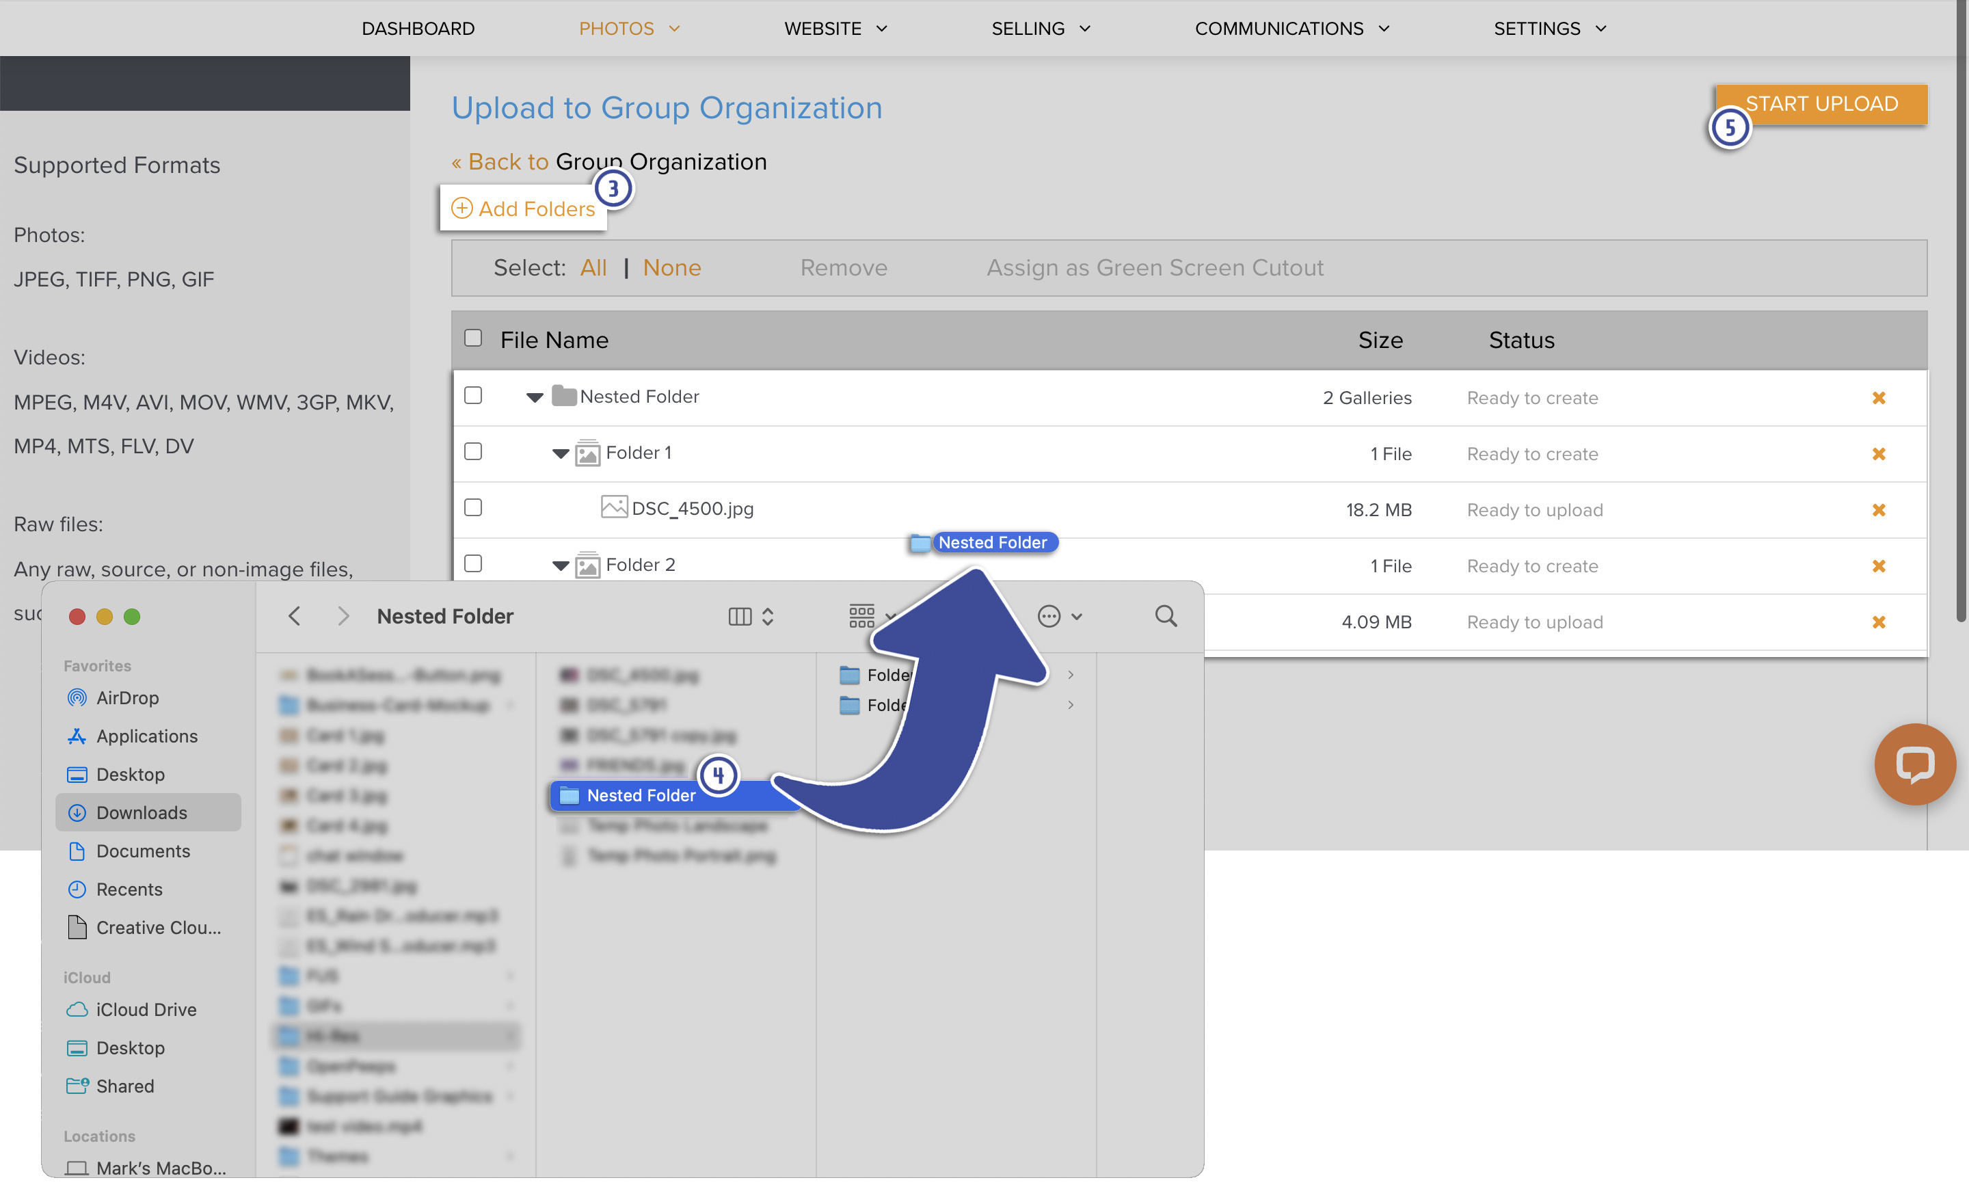
Task: Check the Nested Folder row checkbox
Action: pos(473,395)
